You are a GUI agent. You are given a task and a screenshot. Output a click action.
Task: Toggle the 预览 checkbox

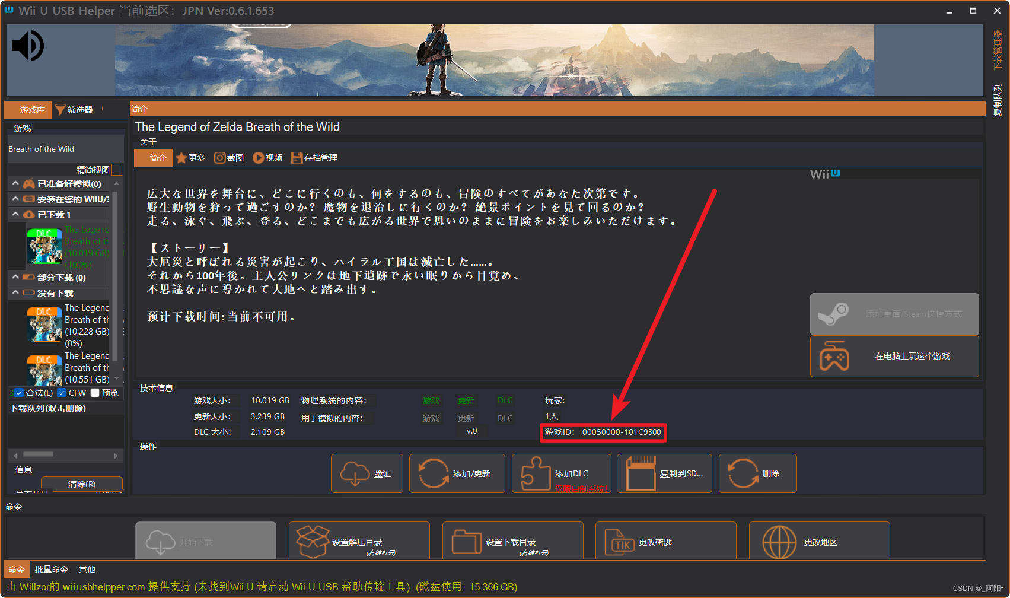pyautogui.click(x=95, y=393)
